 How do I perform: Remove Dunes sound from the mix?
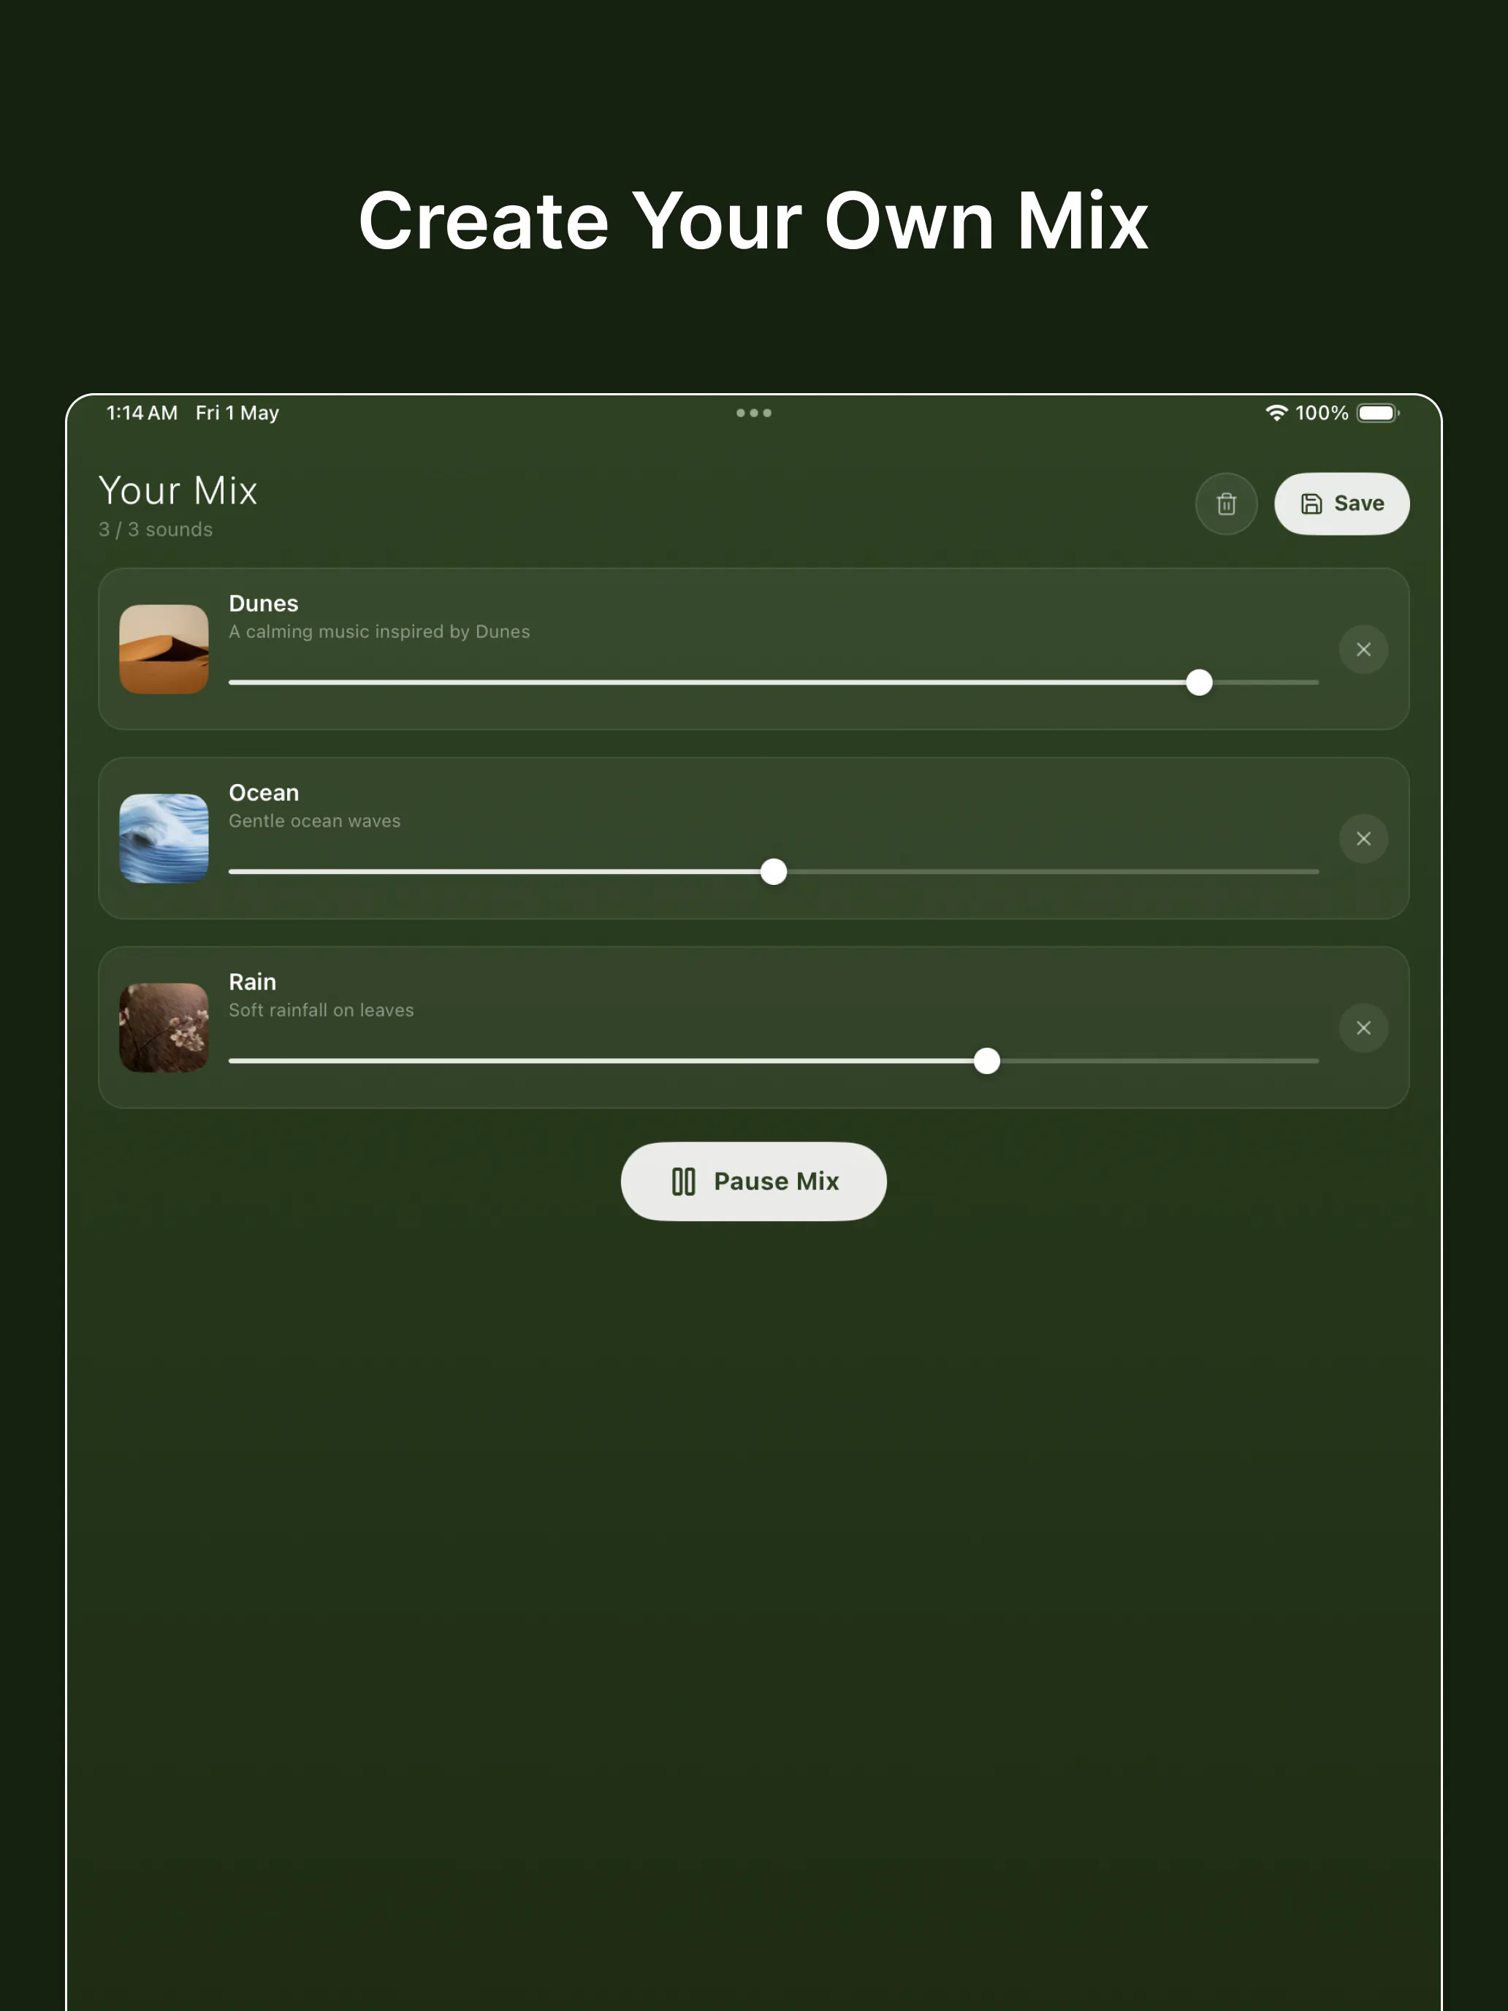pyautogui.click(x=1363, y=649)
